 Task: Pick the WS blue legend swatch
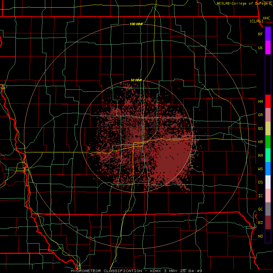[x=268, y=169]
